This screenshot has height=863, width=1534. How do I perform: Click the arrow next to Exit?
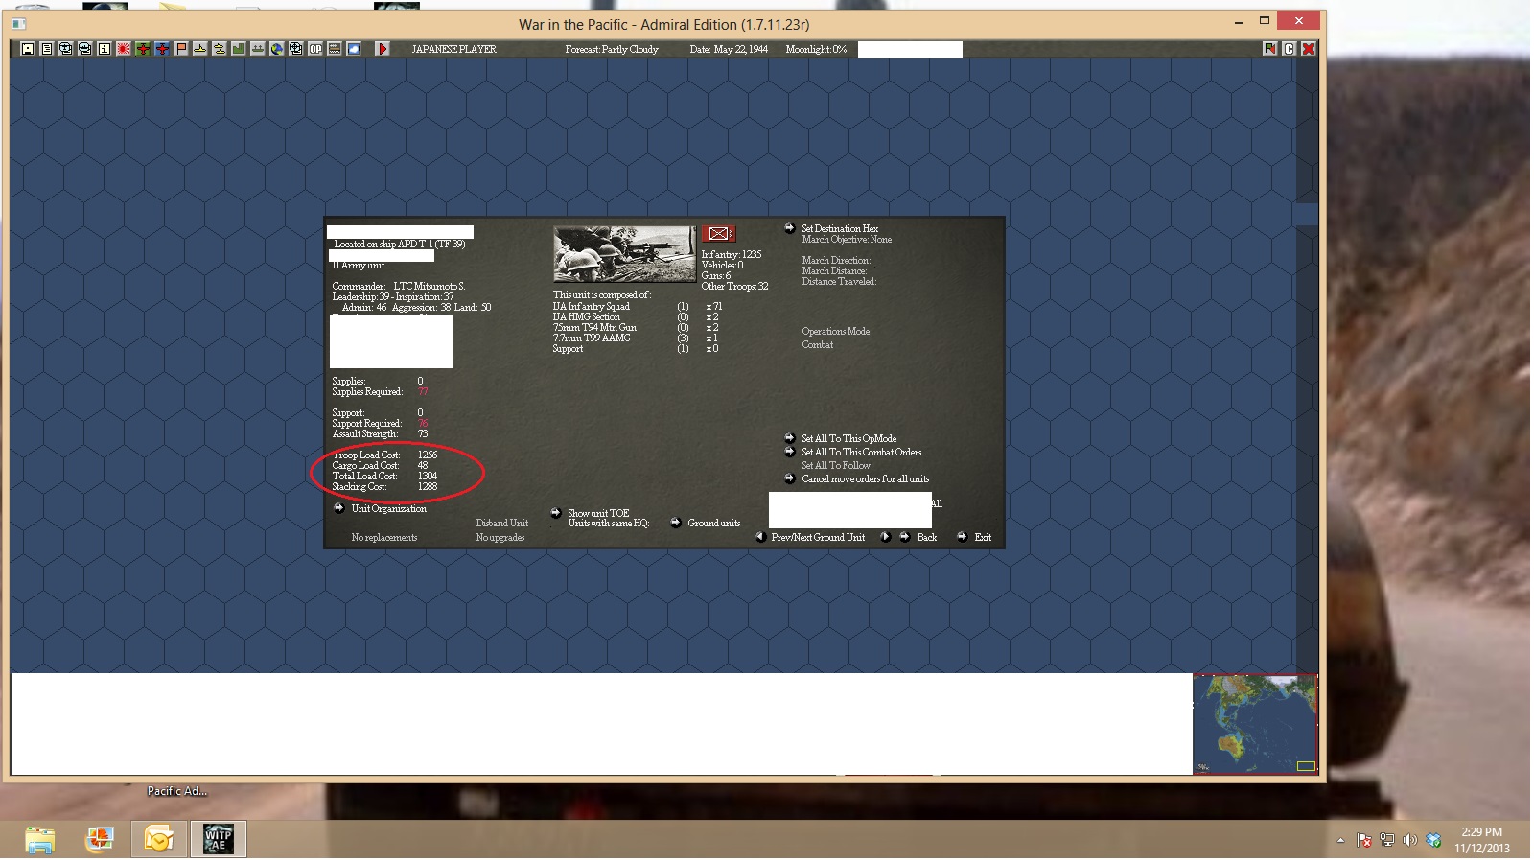point(962,537)
